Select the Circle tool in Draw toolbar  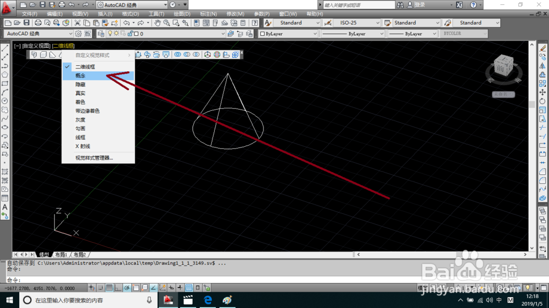tap(5, 101)
